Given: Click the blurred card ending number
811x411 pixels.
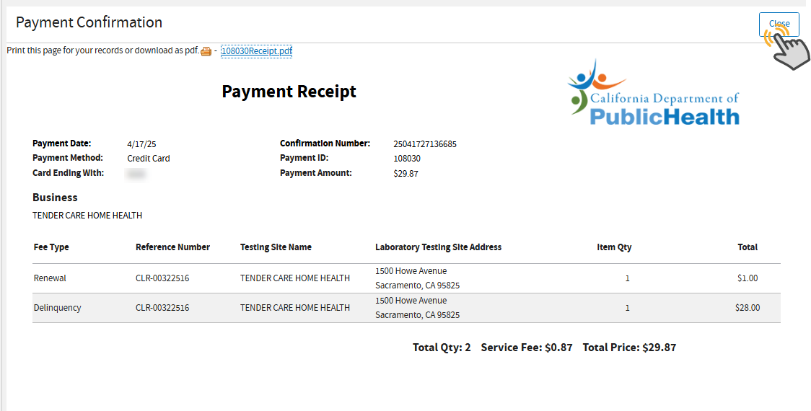Looking at the screenshot, I should coord(136,174).
